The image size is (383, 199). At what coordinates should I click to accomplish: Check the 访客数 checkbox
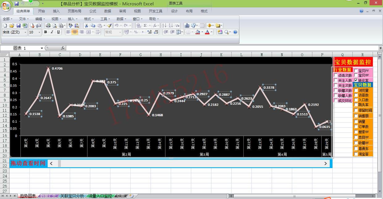(356, 95)
